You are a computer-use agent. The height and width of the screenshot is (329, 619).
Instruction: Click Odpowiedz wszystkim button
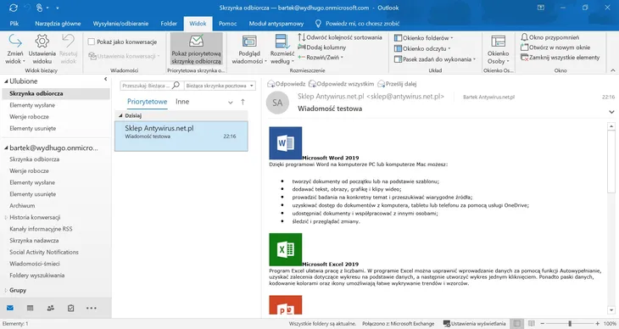341,84
